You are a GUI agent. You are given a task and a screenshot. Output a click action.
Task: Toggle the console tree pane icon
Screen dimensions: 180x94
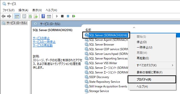[17, 16]
